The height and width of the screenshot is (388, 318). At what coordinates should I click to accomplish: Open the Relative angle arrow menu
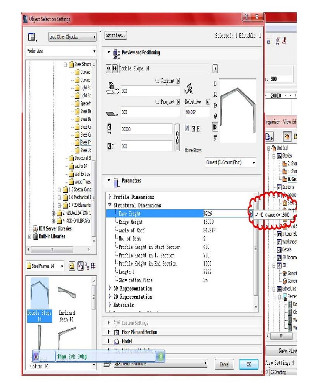click(208, 102)
